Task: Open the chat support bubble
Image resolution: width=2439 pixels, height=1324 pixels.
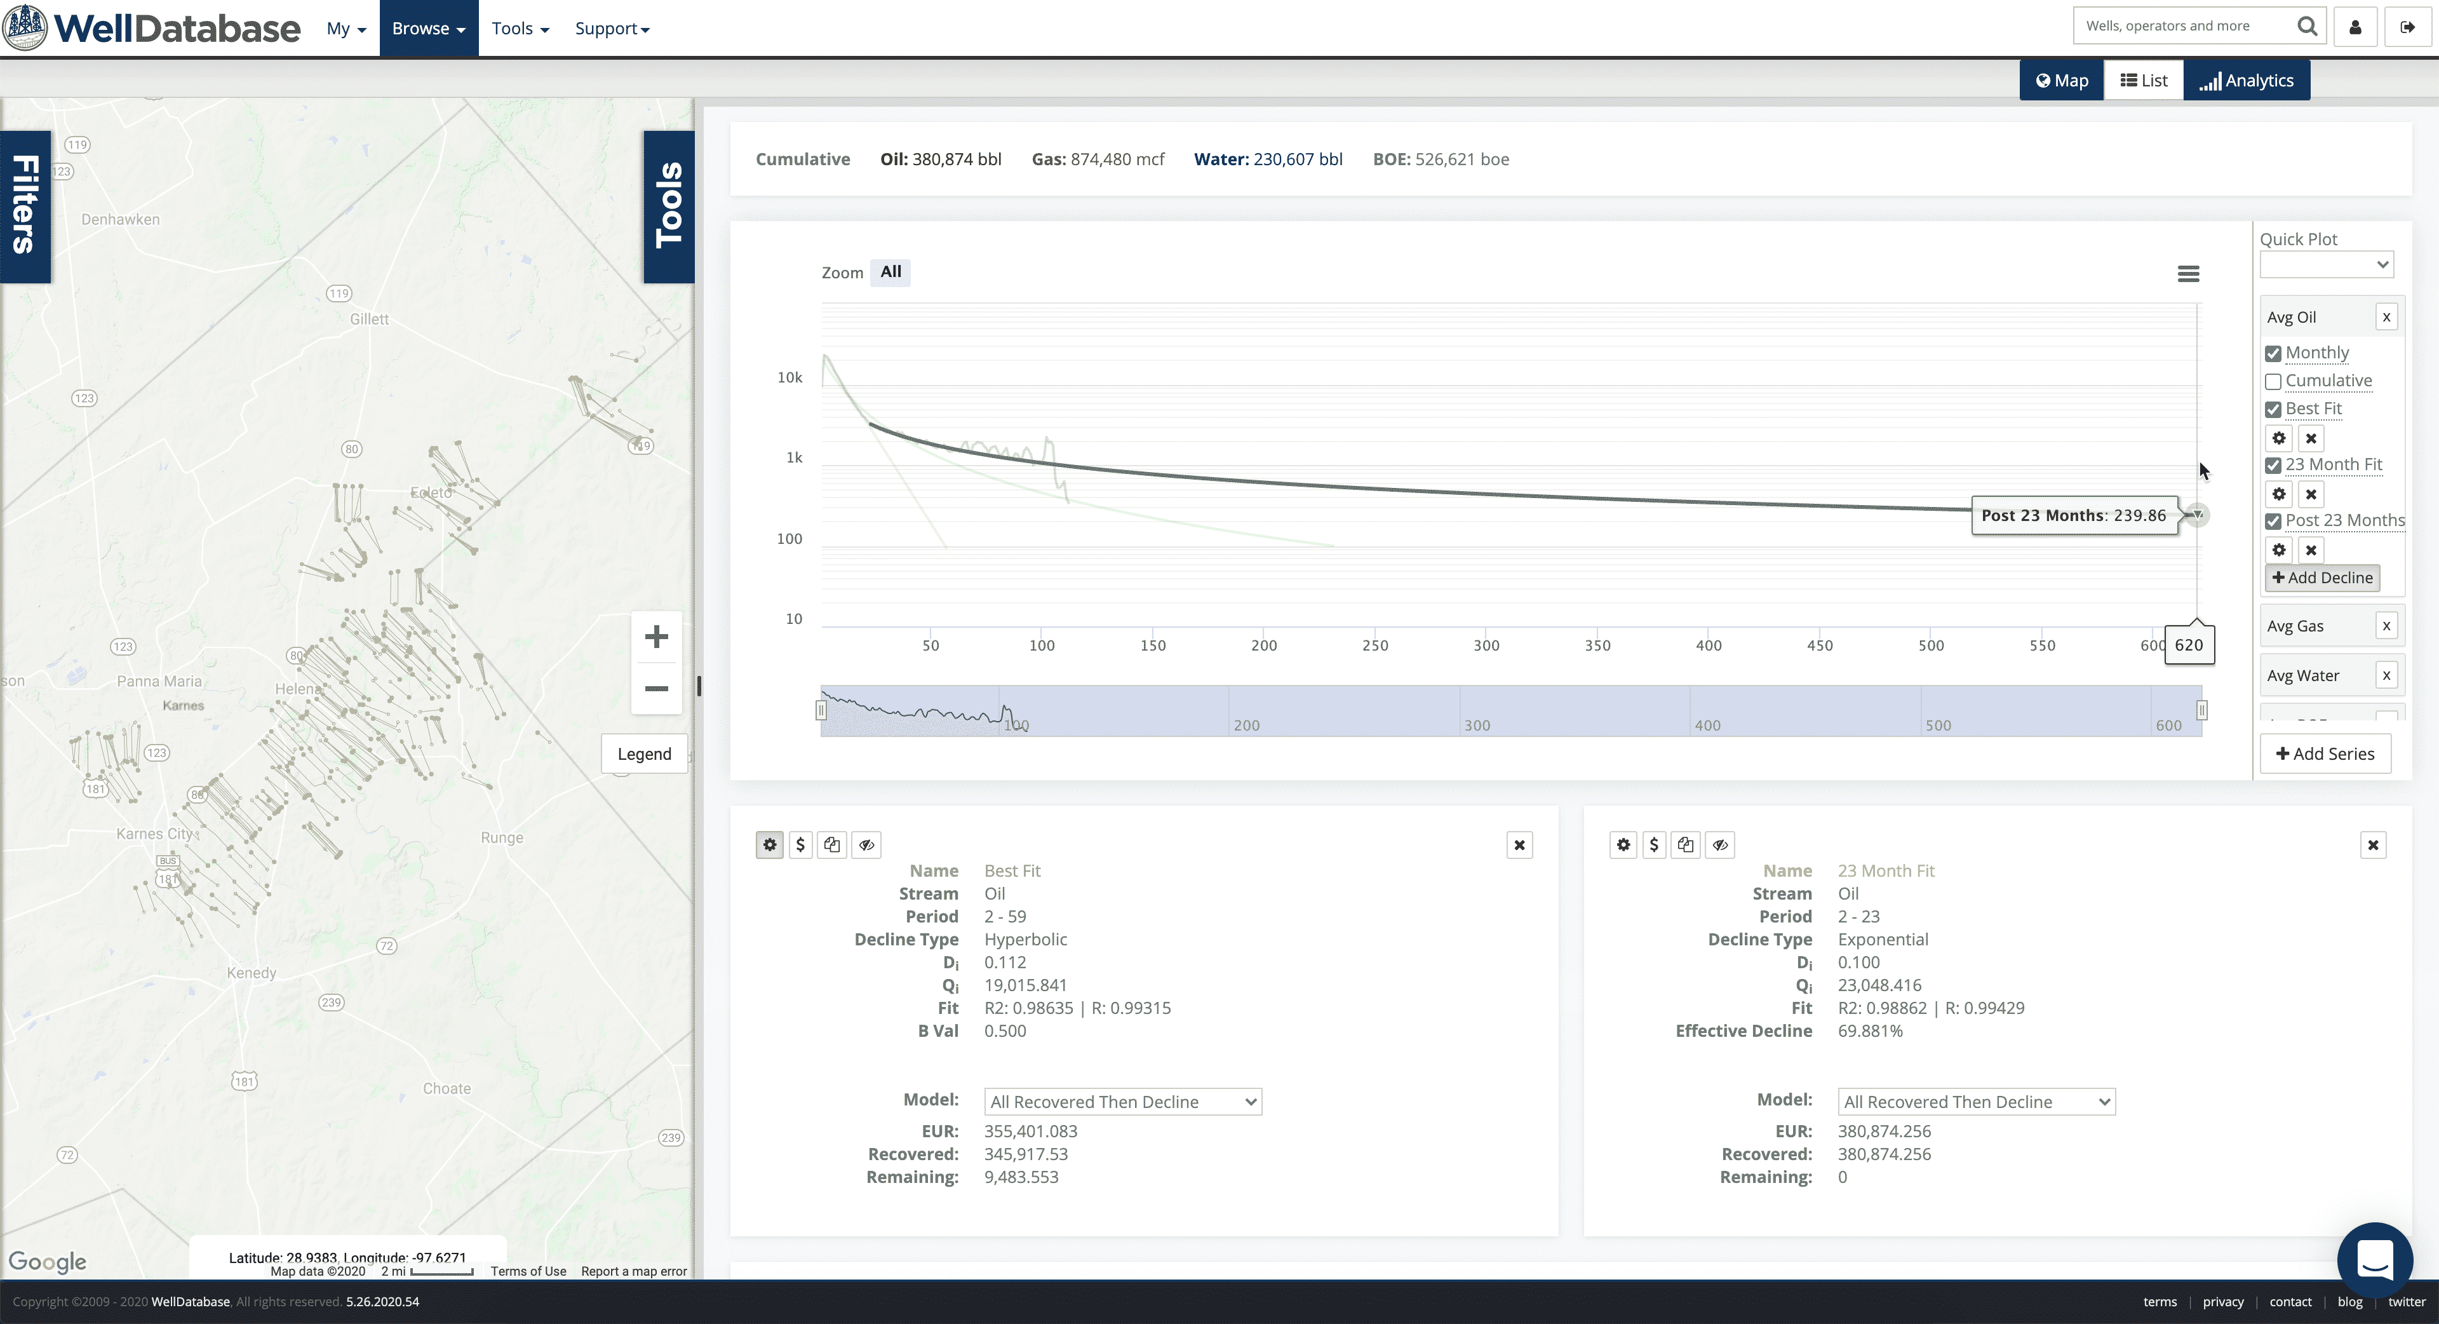Action: pyautogui.click(x=2374, y=1260)
